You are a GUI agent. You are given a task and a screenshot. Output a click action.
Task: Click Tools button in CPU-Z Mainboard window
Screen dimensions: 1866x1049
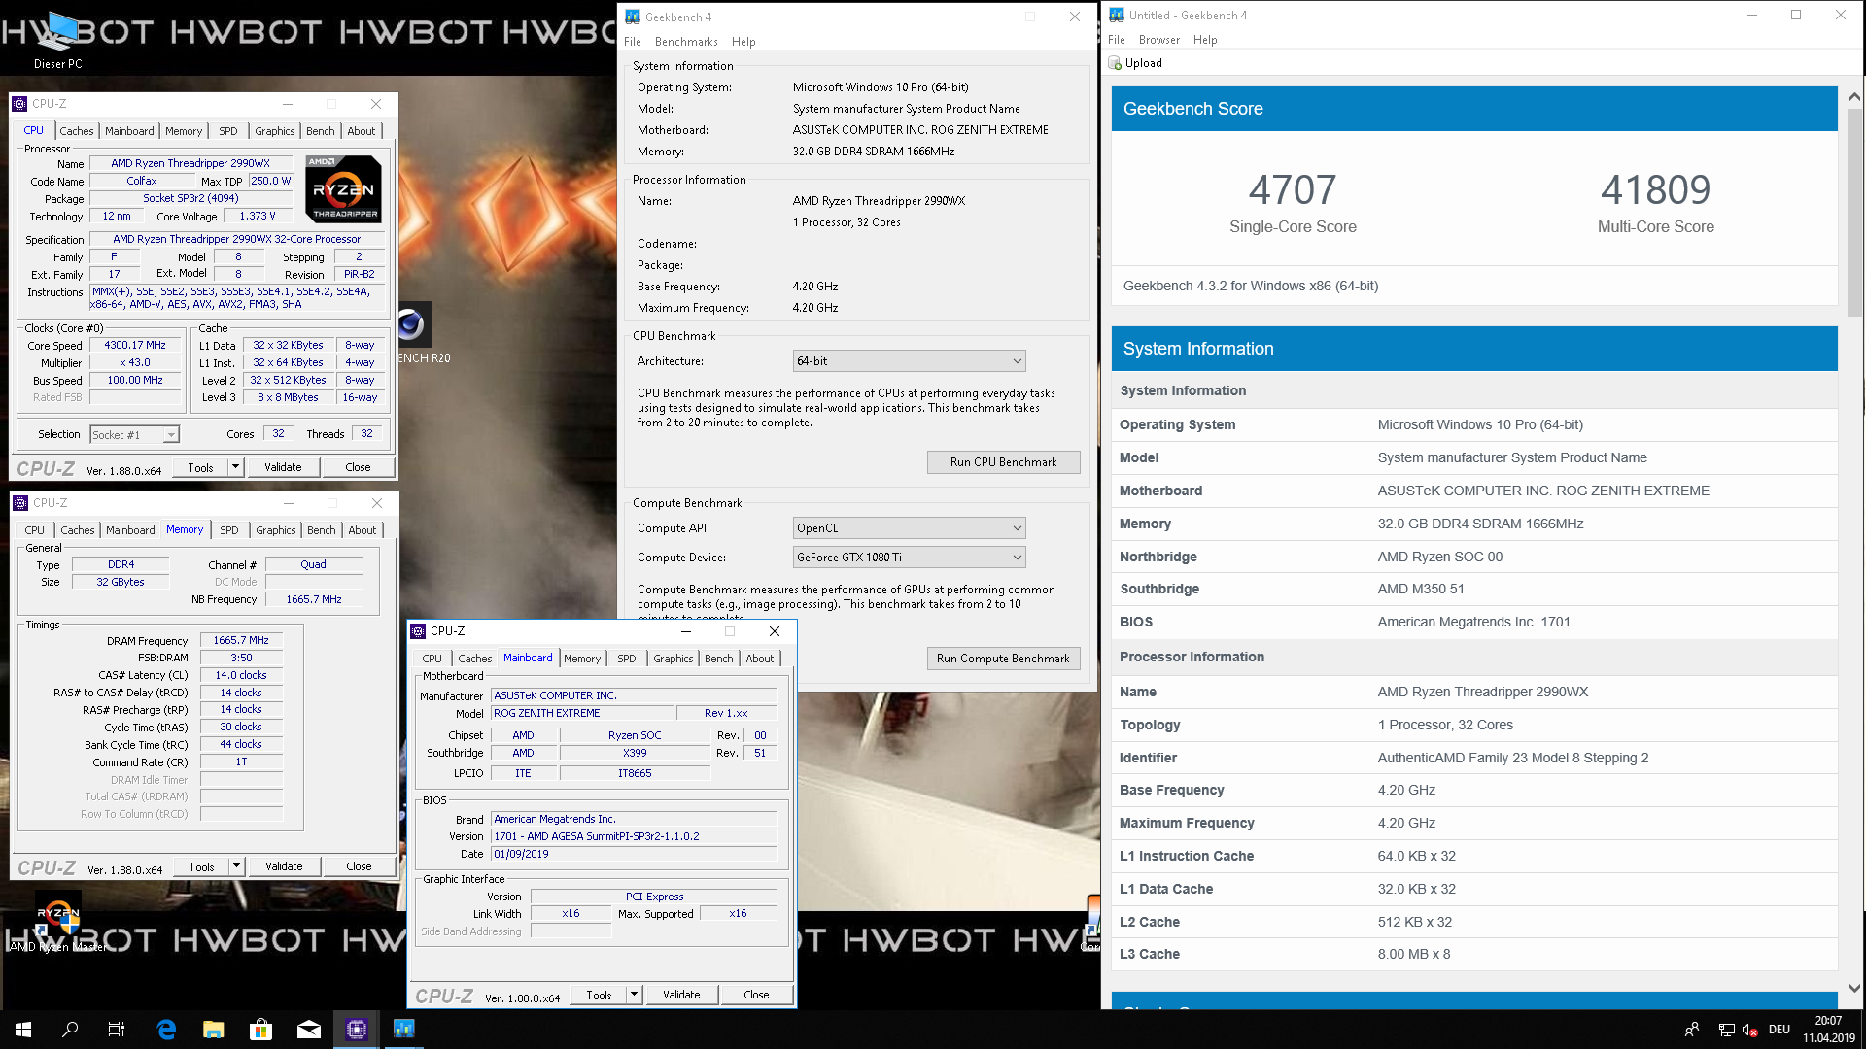point(600,995)
